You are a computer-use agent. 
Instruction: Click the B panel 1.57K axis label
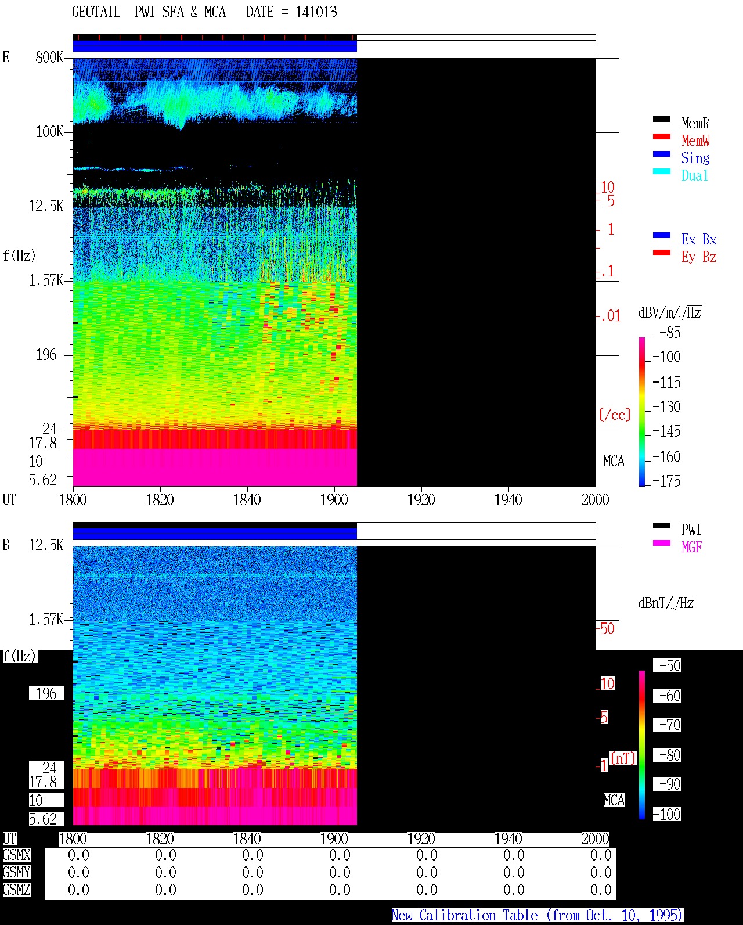pyautogui.click(x=46, y=619)
